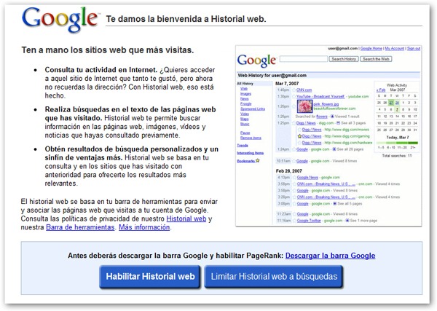Image resolution: width=437 pixels, height=311 pixels.
Task: Click the 'Google News' link under Feb 28, 2007
Action: click(307, 177)
